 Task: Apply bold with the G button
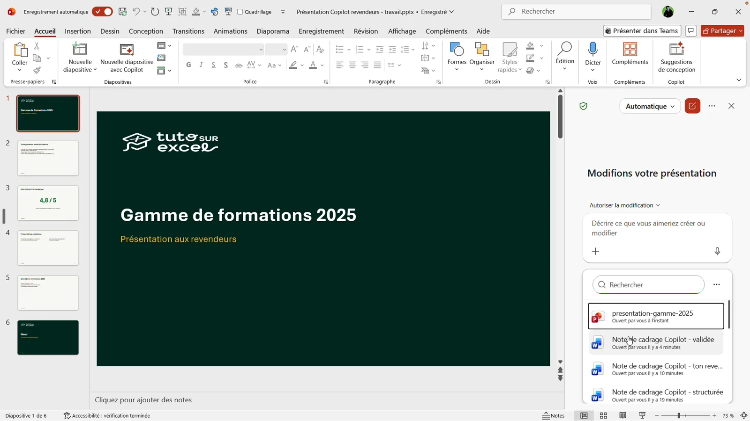coord(188,65)
